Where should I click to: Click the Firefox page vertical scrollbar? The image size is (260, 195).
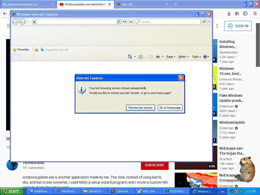258,45
